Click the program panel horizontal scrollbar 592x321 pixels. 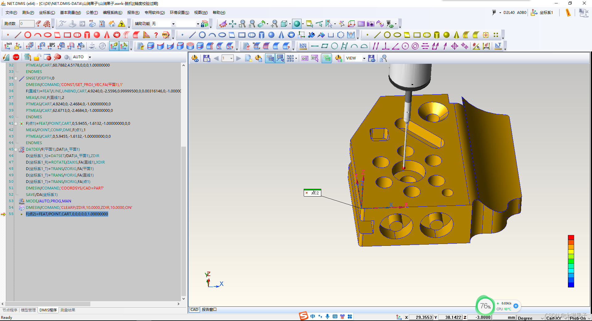click(x=48, y=304)
